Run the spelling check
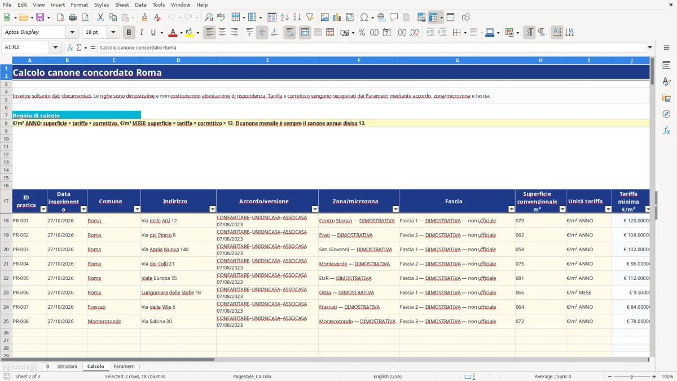Viewport: 677px width, 381px height. click(221, 17)
